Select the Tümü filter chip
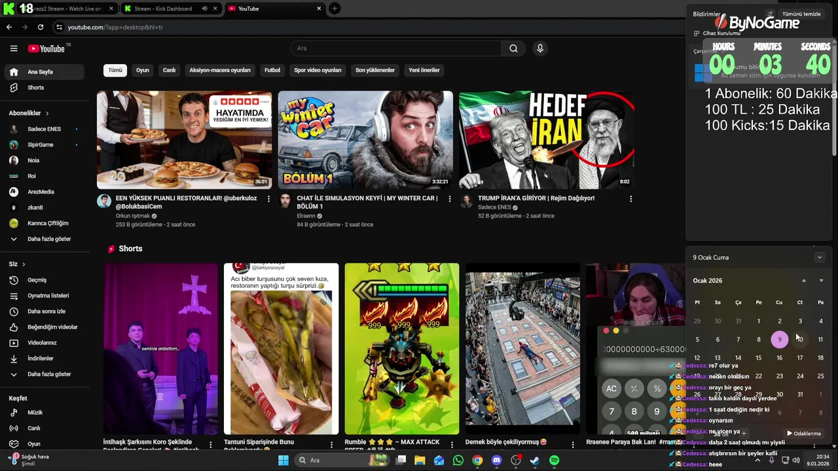Image resolution: width=838 pixels, height=471 pixels. pos(115,70)
